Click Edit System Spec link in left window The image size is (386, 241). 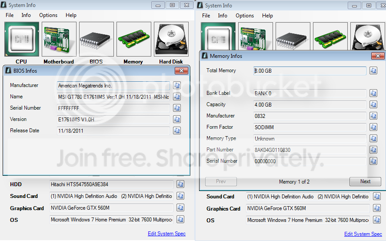(166, 234)
